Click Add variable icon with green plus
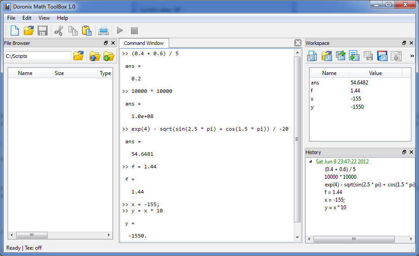The image size is (419, 256). coord(340,56)
